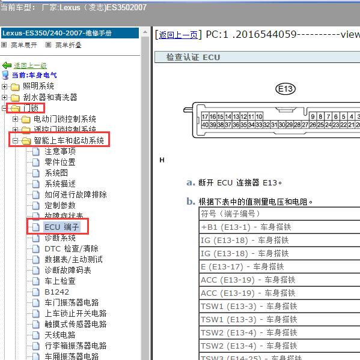Click the 门锁 folder icon
Image resolution: width=360 pixels, height=360 pixels.
[15, 109]
